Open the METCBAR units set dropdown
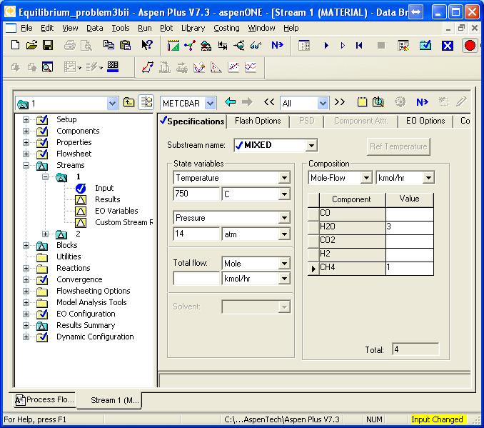Viewport: 484px width, 428px height. [210, 103]
